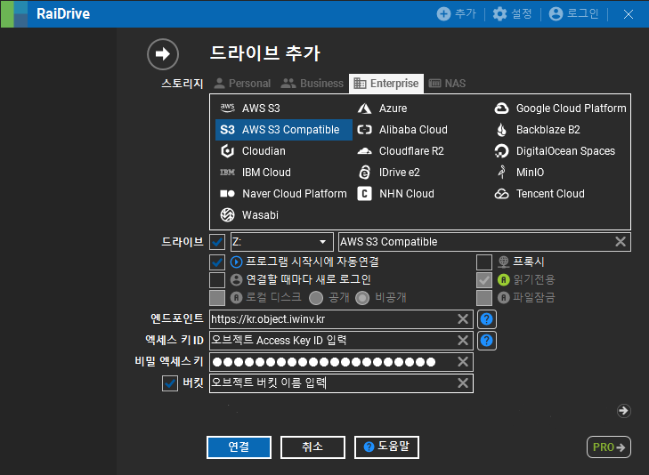Clear the bucket name field
The image size is (649, 475).
click(463, 382)
